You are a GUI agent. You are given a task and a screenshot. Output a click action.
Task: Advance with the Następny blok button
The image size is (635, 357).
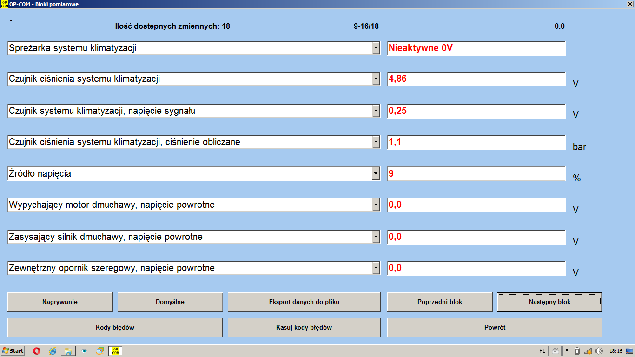point(549,302)
